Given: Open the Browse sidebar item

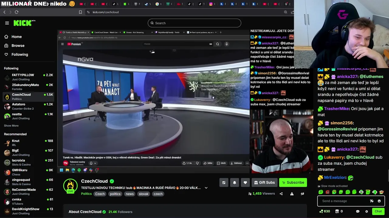Looking at the screenshot, I should 18,45.
